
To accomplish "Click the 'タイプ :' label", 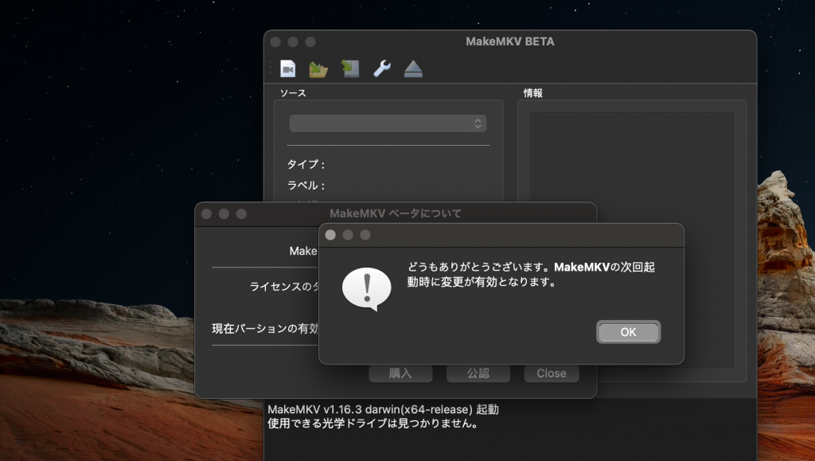I will pyautogui.click(x=306, y=164).
